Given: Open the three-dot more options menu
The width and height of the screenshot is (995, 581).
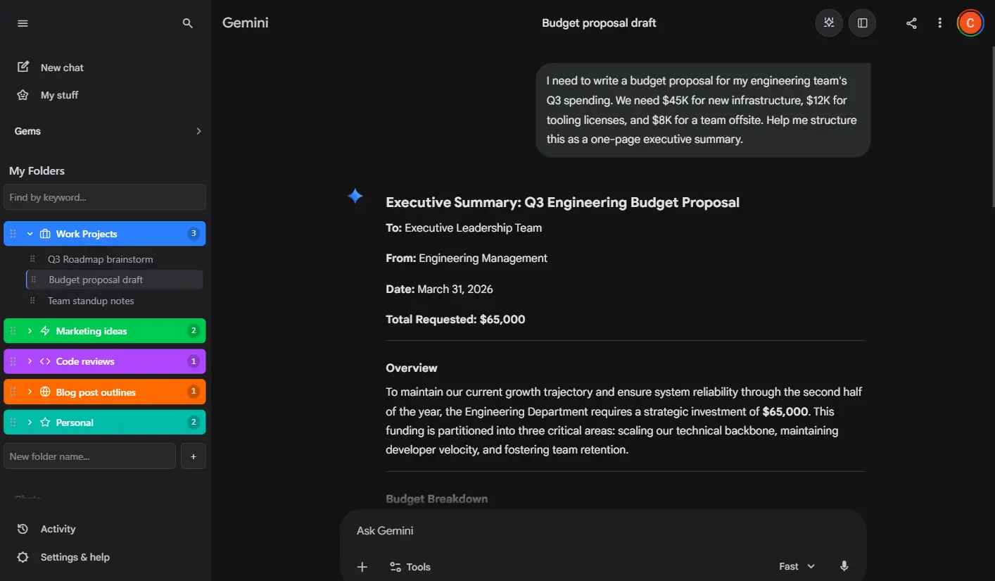Looking at the screenshot, I should point(939,23).
